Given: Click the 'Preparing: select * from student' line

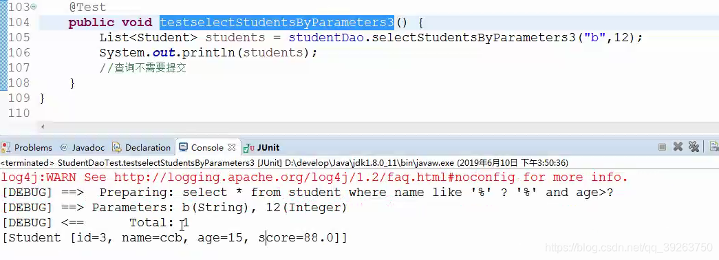Looking at the screenshot, I should (x=308, y=192).
